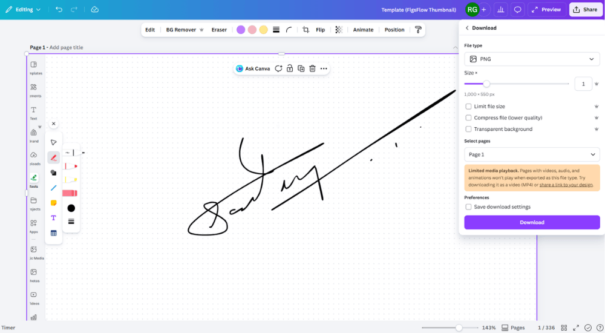Copy style with the paint roller
The height and width of the screenshot is (333, 605).
click(418, 30)
